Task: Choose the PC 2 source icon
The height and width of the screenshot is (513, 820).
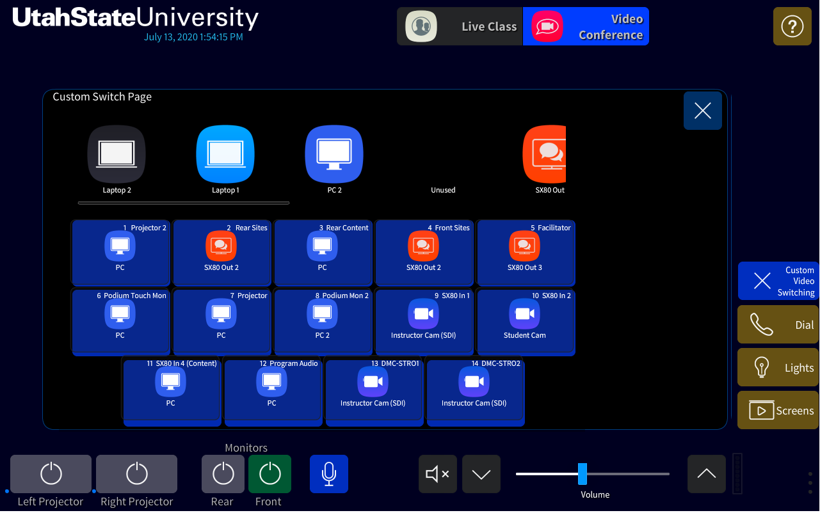Action: [x=334, y=154]
